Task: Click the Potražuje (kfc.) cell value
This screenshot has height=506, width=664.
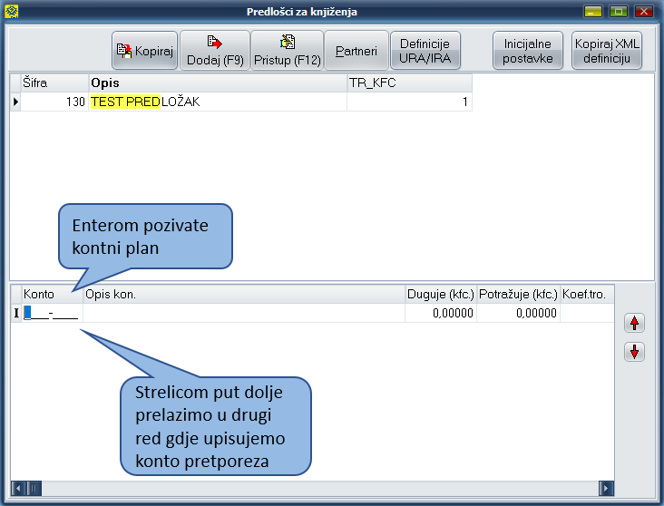Action: [518, 314]
